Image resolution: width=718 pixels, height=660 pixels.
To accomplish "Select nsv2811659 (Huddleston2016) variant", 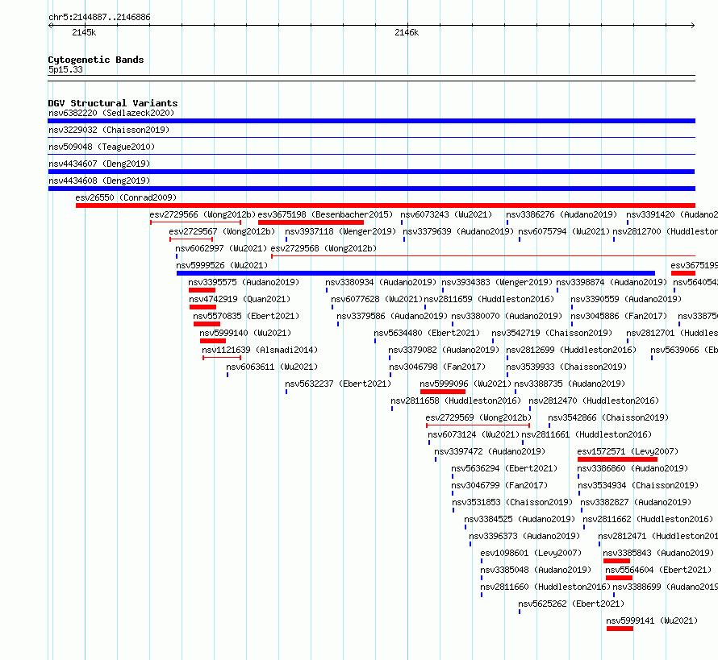I will coord(489,299).
